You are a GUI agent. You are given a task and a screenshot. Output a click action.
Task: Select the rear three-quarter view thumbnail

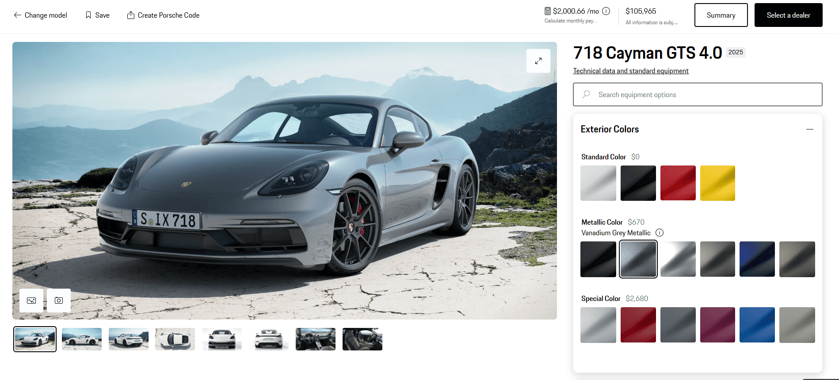[129, 339]
